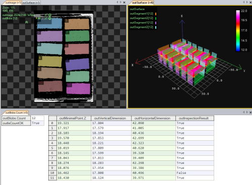Click the height color scale bar
The image size is (252, 185).
[x=238, y=31]
